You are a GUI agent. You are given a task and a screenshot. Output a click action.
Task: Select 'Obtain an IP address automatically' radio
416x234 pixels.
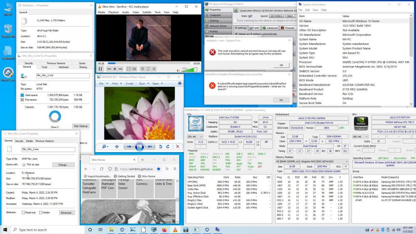click(237, 34)
